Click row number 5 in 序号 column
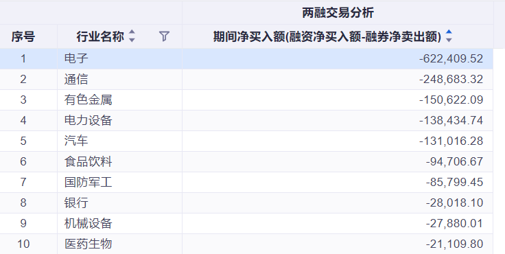The width and height of the screenshot is (505, 254). 23,141
